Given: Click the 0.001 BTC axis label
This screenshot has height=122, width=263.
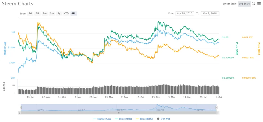Looking at the screenshot, I should [248, 37].
